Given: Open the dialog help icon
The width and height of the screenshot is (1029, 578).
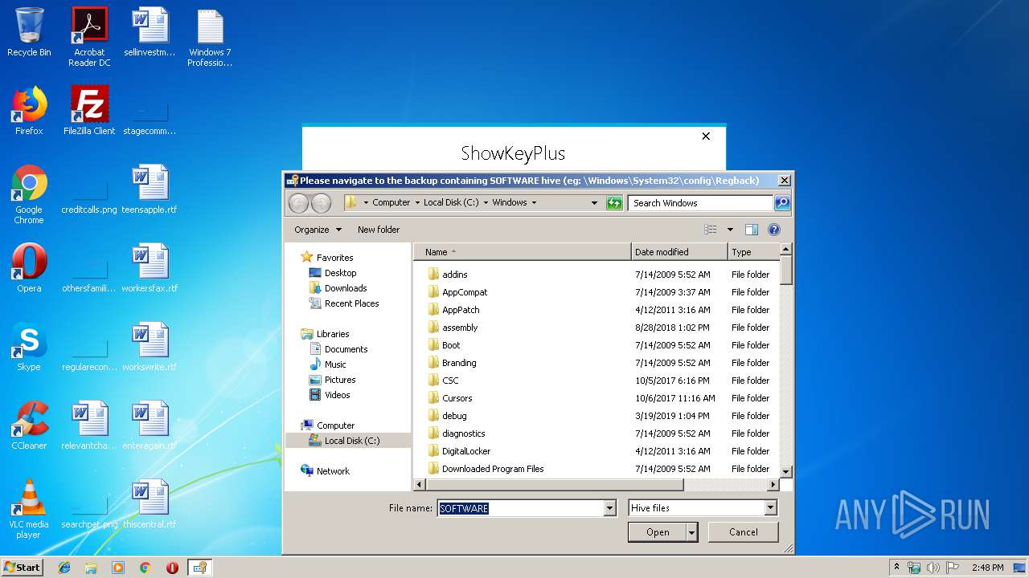Looking at the screenshot, I should pyautogui.click(x=774, y=230).
